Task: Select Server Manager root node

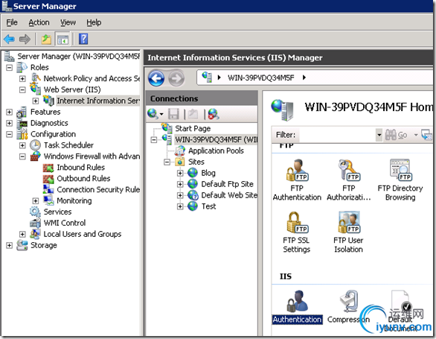Action: [78, 57]
